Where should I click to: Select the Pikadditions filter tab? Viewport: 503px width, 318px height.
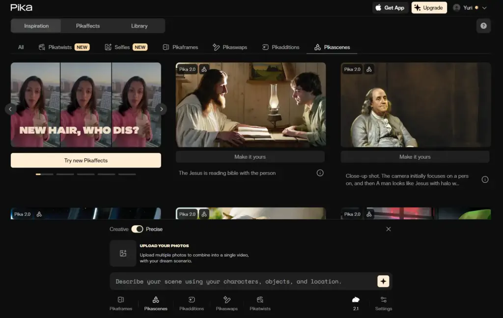(280, 47)
